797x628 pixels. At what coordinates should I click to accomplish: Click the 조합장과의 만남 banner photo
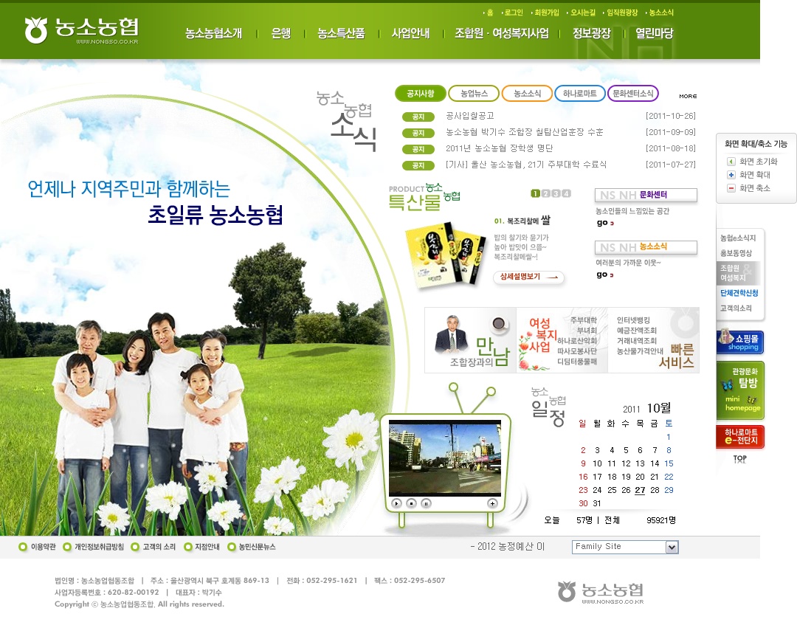pyautogui.click(x=452, y=333)
